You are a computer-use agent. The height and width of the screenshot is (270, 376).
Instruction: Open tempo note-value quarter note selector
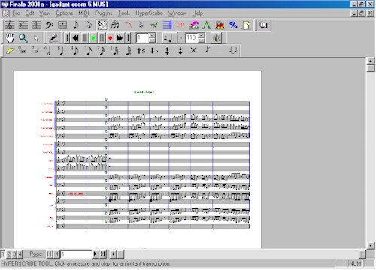click(x=169, y=38)
